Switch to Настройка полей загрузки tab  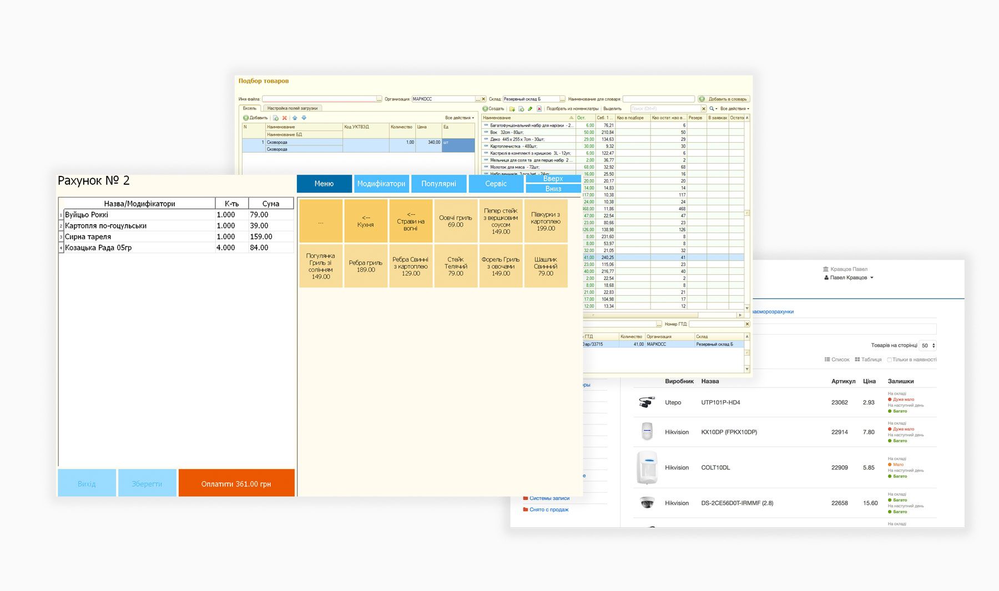[x=292, y=108]
